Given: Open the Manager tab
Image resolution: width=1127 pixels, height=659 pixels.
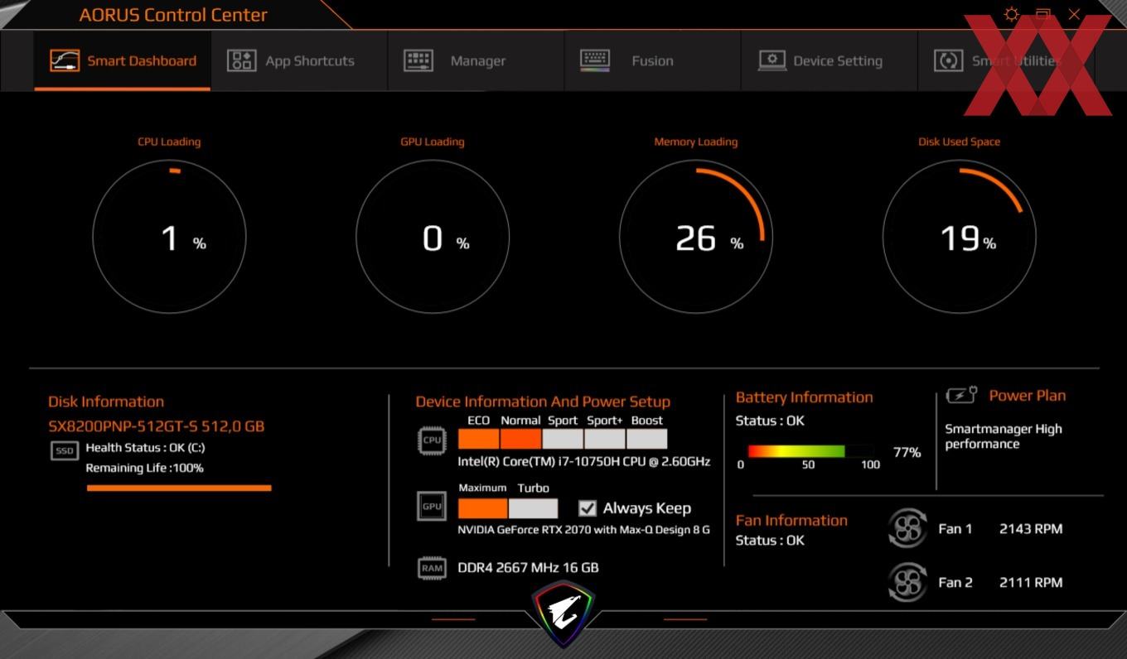Looking at the screenshot, I should point(476,60).
